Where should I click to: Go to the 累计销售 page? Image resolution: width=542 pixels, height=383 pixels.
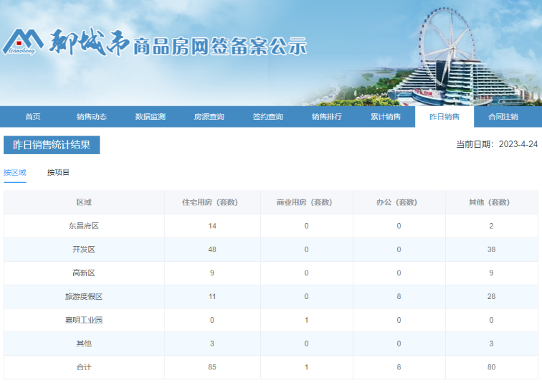pyautogui.click(x=385, y=117)
